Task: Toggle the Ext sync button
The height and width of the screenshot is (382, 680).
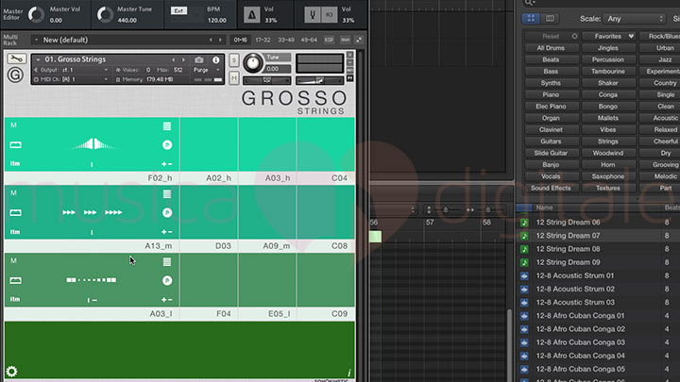Action: (179, 11)
